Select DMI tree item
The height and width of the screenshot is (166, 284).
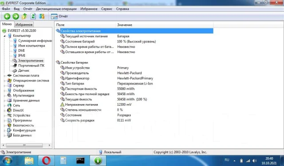click(21, 50)
